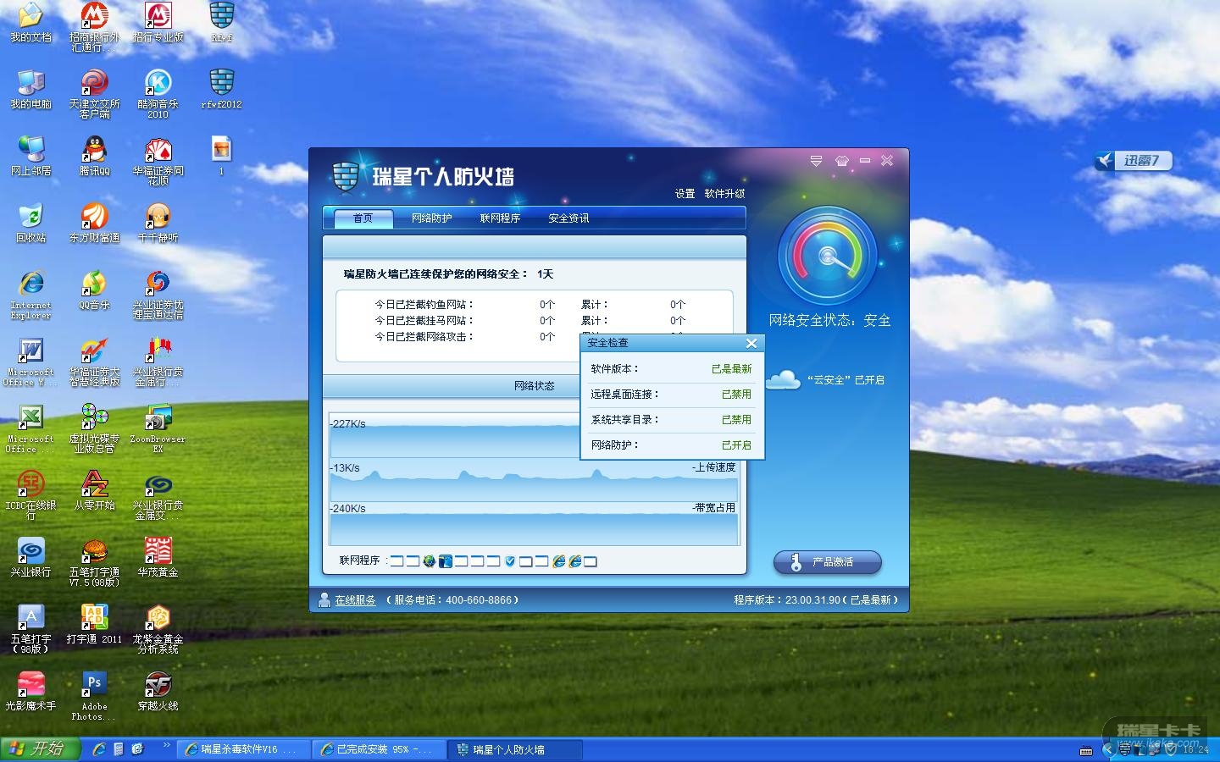Select the 从零开始 desktop icon
Screen dimensions: 1220x762
94,491
